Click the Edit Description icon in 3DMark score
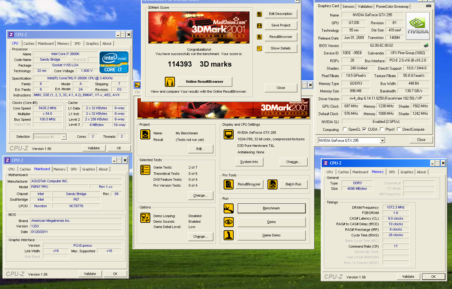Viewport: 452px width, 289px height. click(x=259, y=14)
